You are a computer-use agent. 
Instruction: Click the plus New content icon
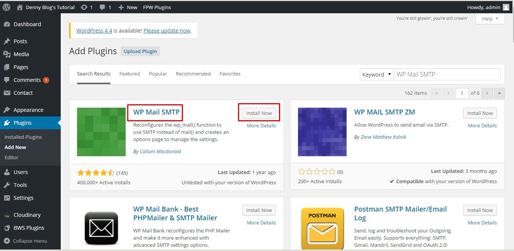[121, 7]
